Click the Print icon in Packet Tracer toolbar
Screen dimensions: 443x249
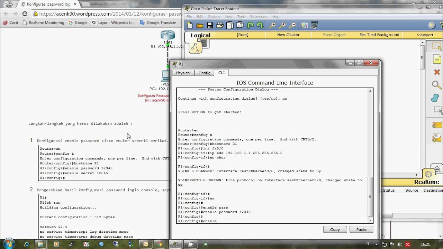(220, 25)
